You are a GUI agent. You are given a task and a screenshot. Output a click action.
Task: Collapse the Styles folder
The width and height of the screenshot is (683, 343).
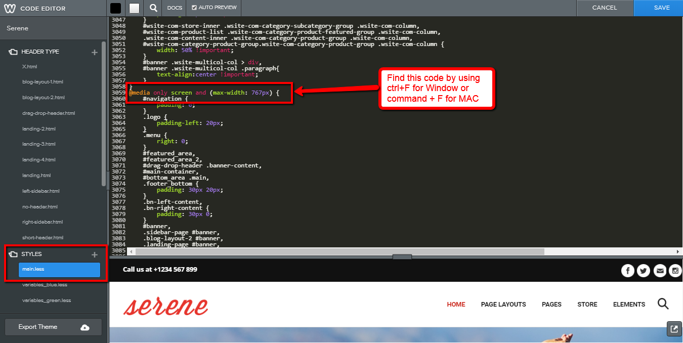tap(14, 254)
